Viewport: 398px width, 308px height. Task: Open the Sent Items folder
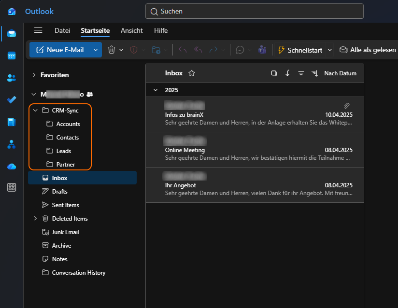[83, 205]
